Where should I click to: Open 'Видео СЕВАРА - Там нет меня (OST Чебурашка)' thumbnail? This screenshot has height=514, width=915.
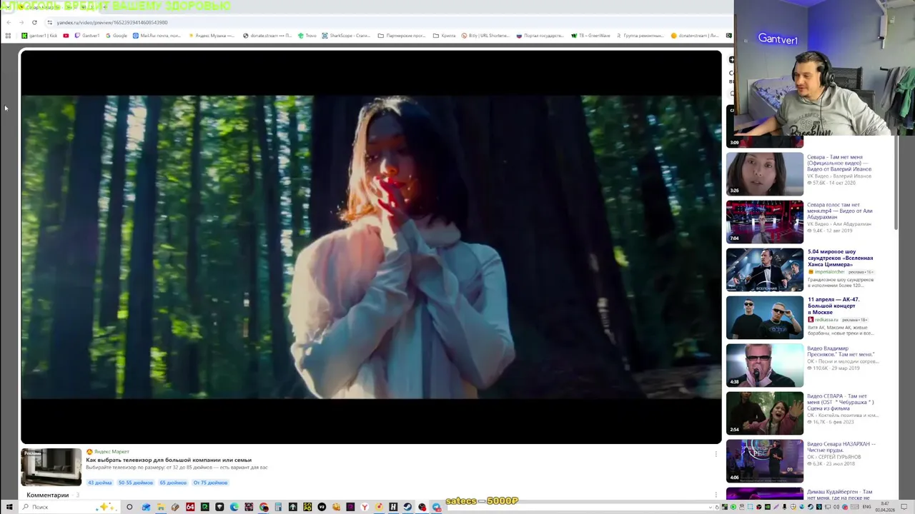765,413
